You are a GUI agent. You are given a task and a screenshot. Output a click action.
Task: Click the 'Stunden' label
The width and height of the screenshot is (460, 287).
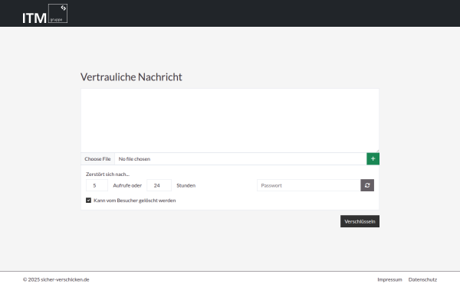click(x=186, y=185)
